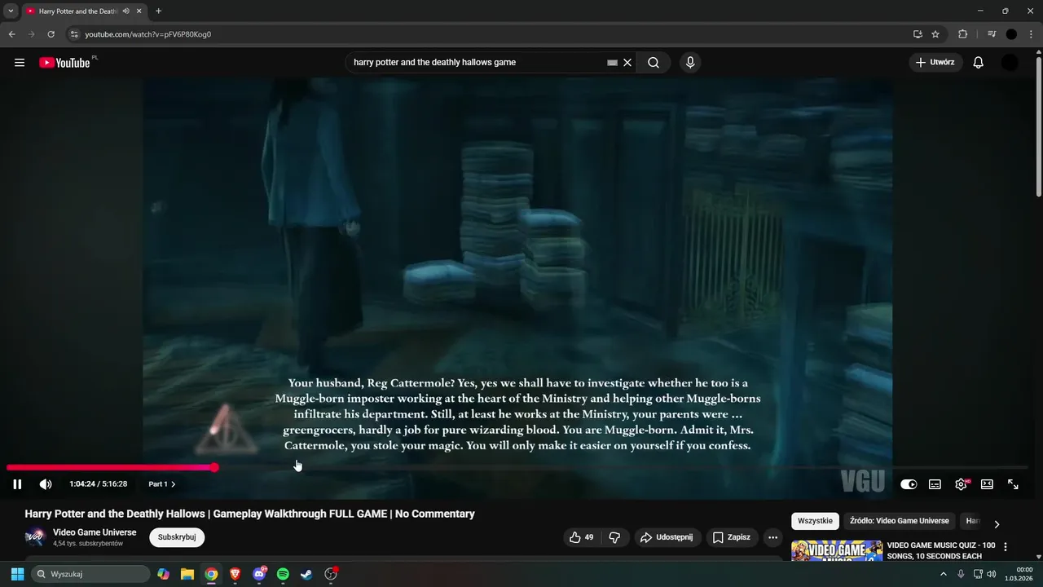Open the taskbar clock and date
Screen dimensions: 1043x587
coord(1019,574)
